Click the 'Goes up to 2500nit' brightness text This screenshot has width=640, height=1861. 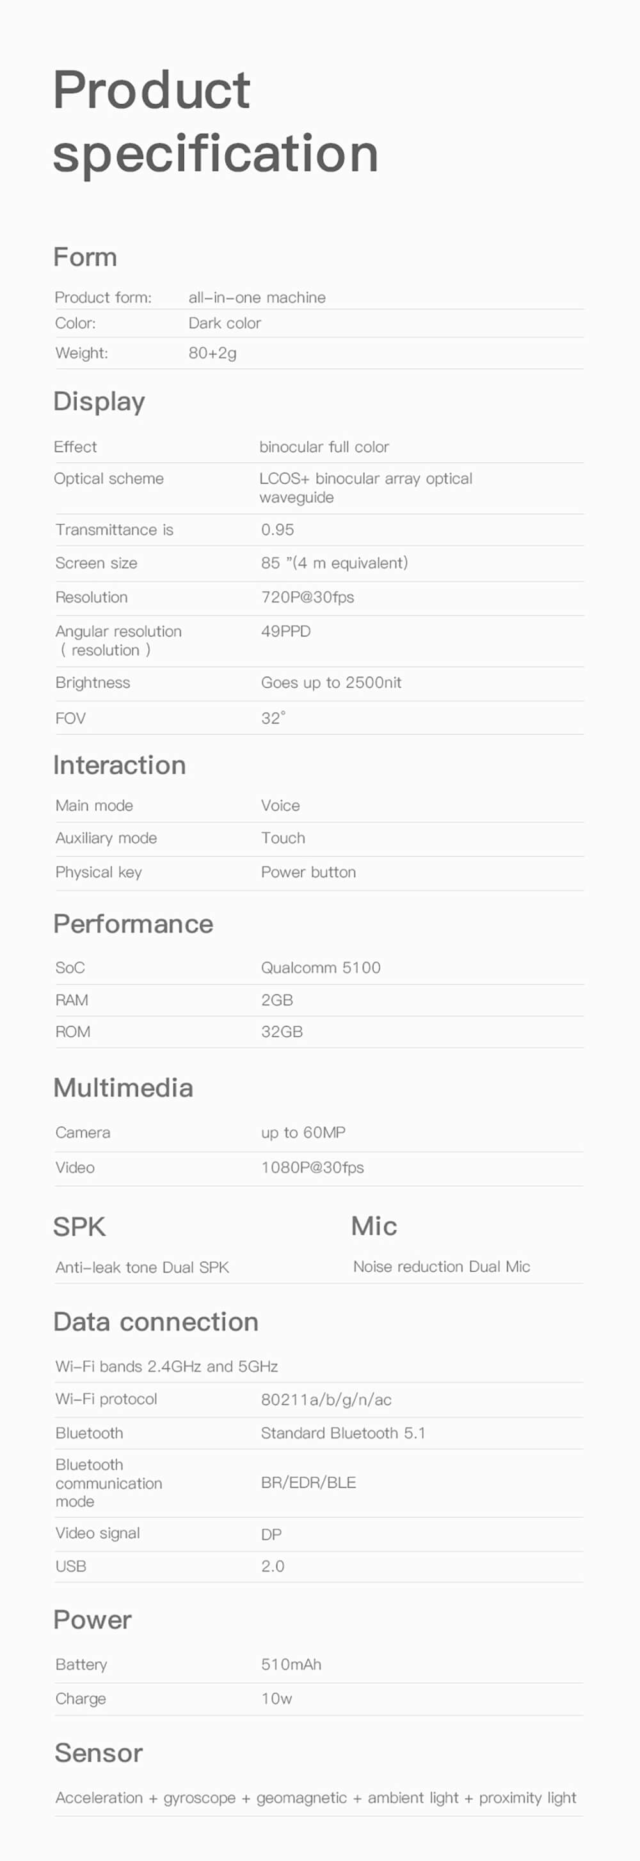click(331, 683)
